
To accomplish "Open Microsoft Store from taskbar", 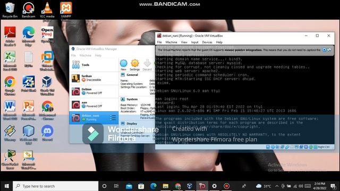I will click(x=141, y=186).
